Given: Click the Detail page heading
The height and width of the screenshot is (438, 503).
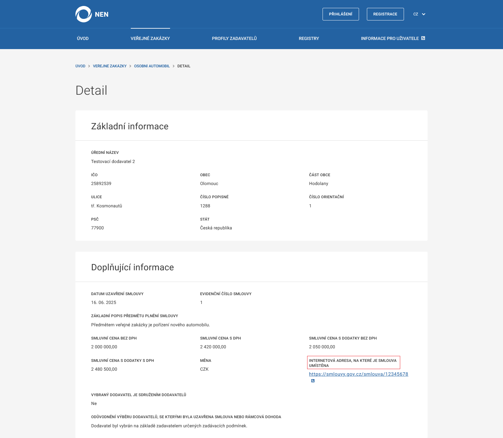Looking at the screenshot, I should tap(91, 91).
